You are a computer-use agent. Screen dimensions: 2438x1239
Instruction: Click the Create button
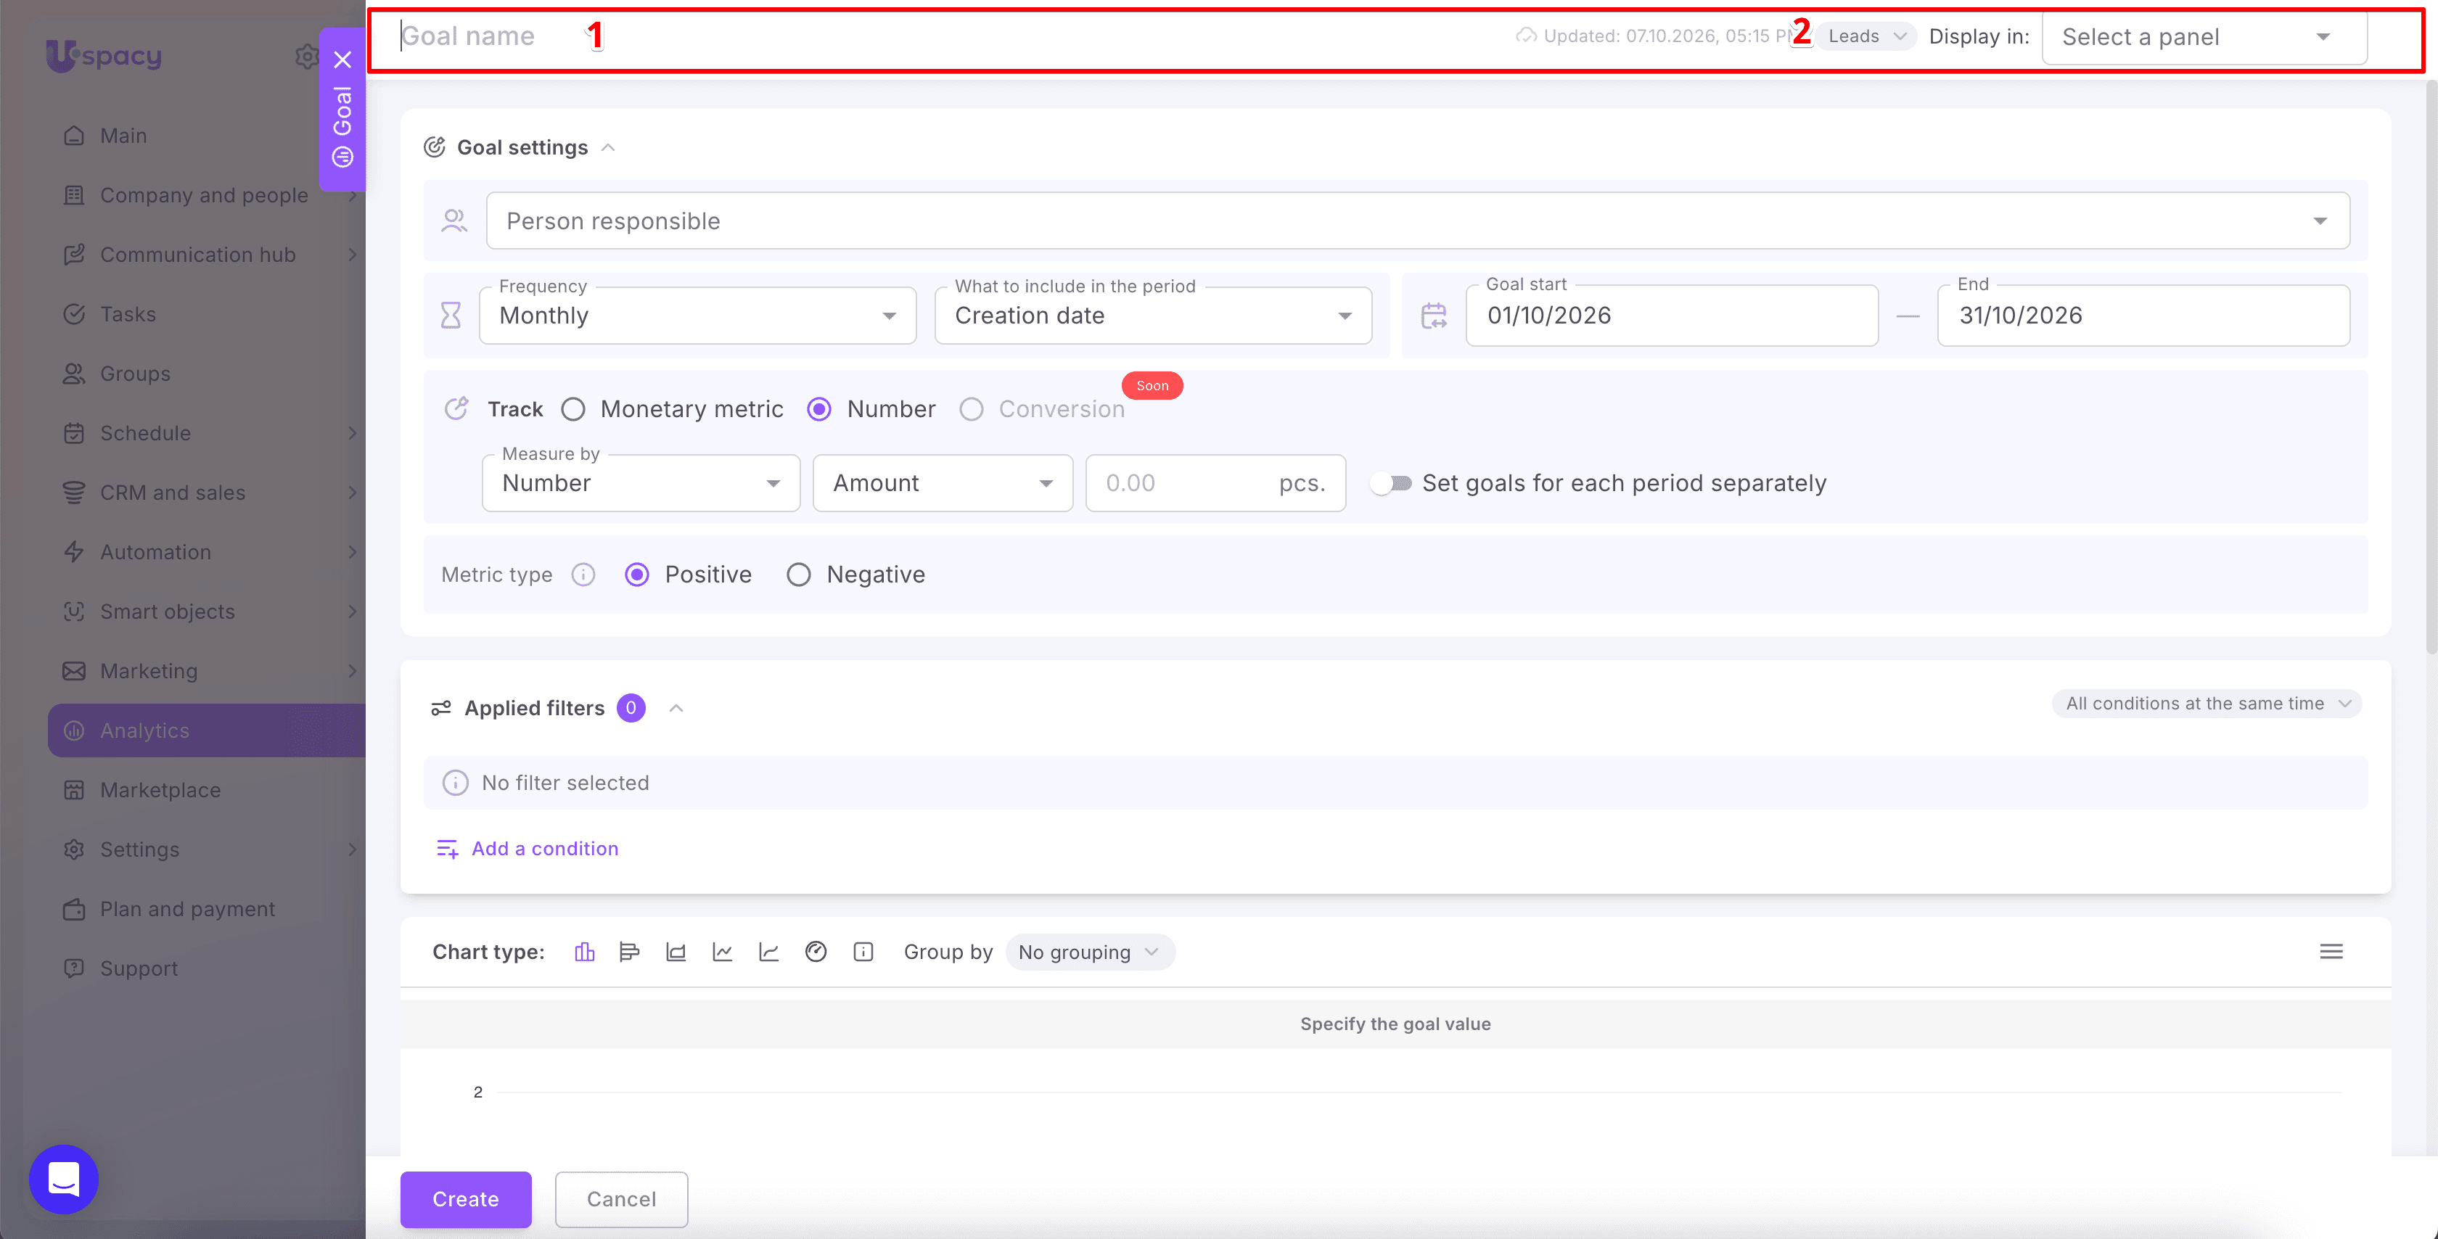[466, 1199]
